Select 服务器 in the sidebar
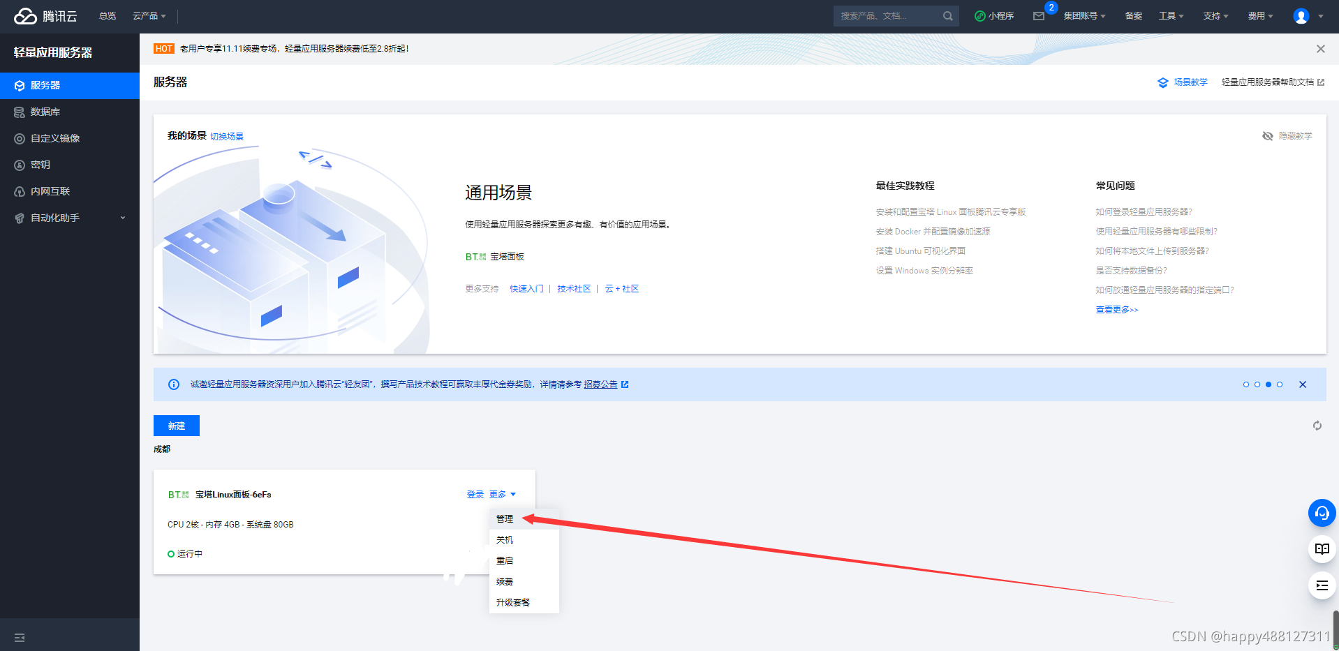The width and height of the screenshot is (1339, 651). [x=70, y=86]
